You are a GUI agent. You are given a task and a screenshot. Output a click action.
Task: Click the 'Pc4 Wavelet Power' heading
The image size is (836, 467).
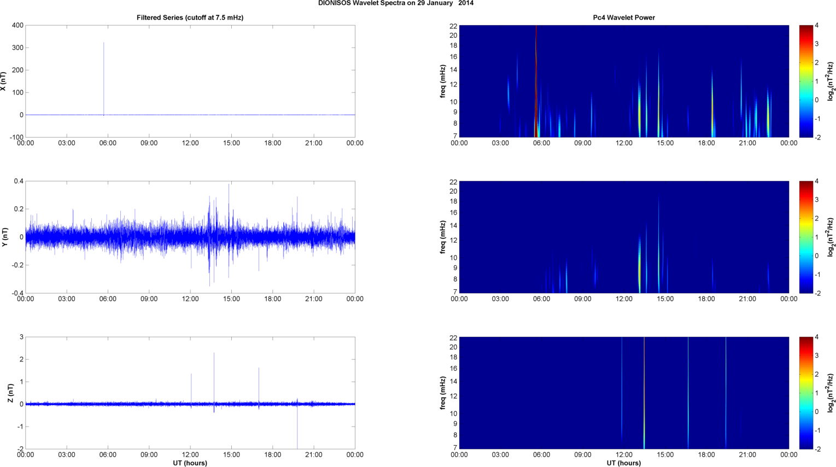coord(624,17)
